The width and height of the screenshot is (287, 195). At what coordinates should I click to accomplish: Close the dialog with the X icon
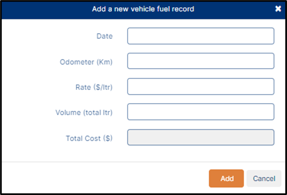[x=278, y=9]
